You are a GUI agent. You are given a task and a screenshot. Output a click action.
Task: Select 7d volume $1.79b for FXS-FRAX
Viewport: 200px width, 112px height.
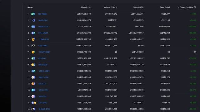tap(141, 46)
